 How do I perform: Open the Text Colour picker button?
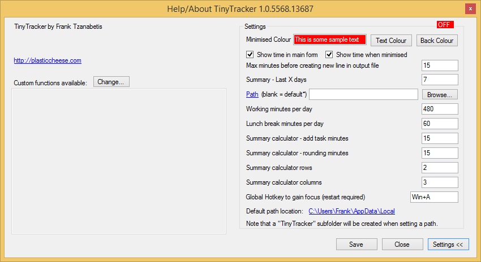(391, 41)
